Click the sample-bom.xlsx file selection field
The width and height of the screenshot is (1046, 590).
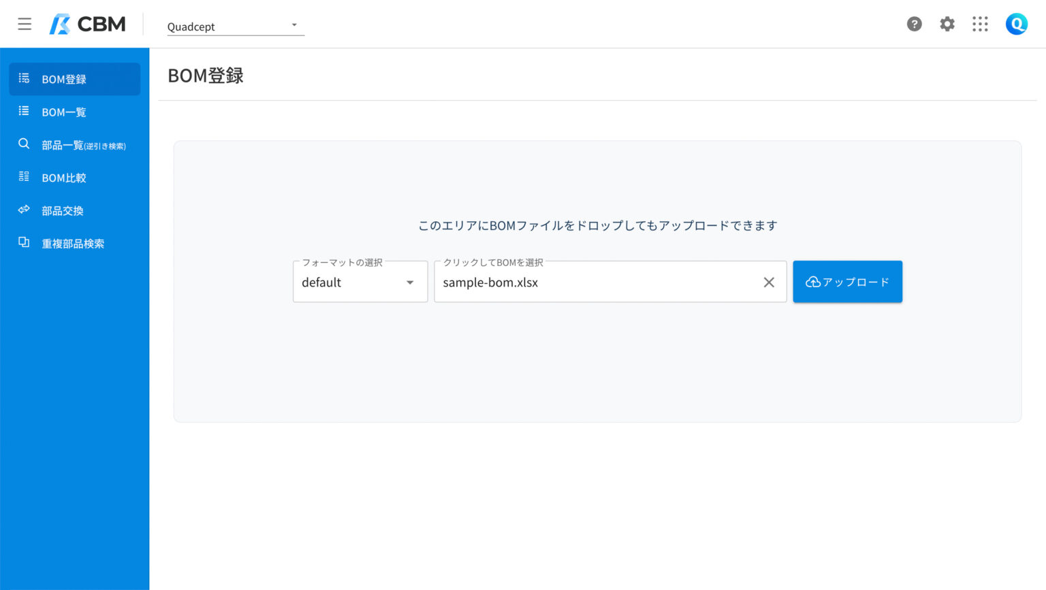[x=592, y=282]
